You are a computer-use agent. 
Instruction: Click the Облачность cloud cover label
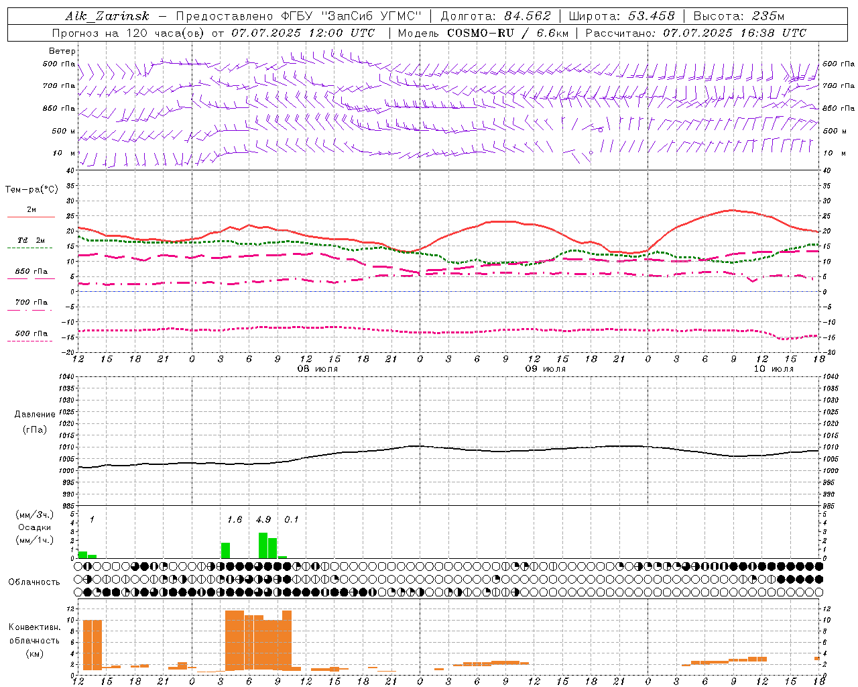tap(34, 582)
